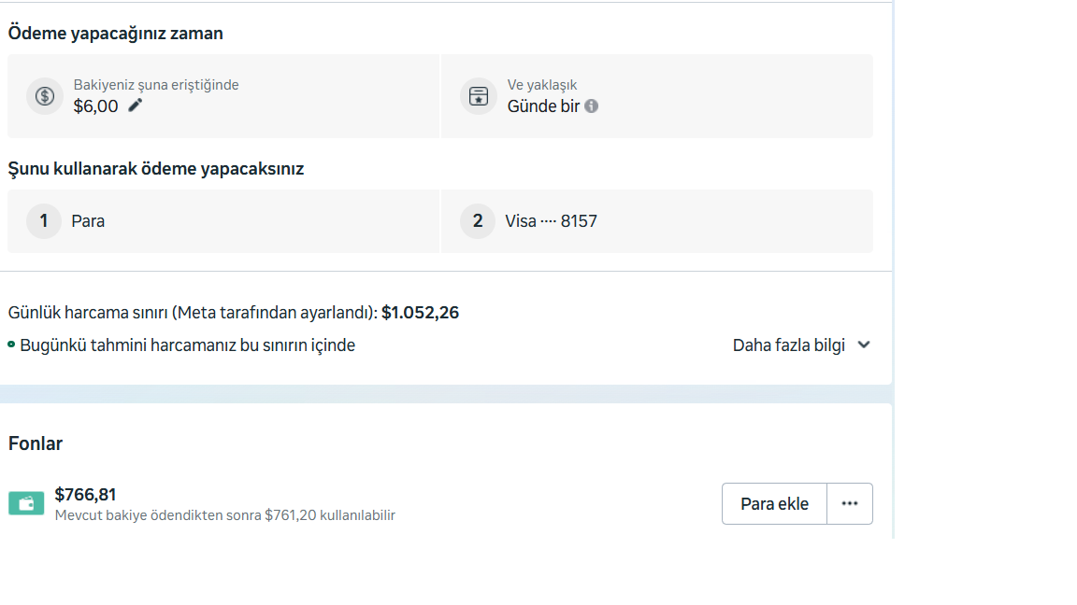Open the "Daha fazla bilgi" link

(x=788, y=345)
